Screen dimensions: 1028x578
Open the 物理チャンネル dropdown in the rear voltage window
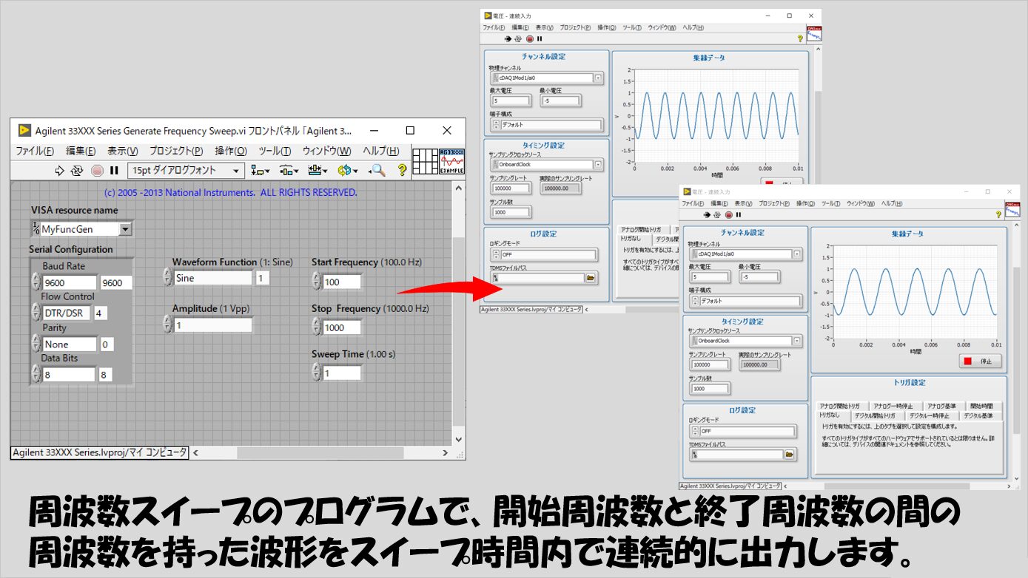coord(598,78)
